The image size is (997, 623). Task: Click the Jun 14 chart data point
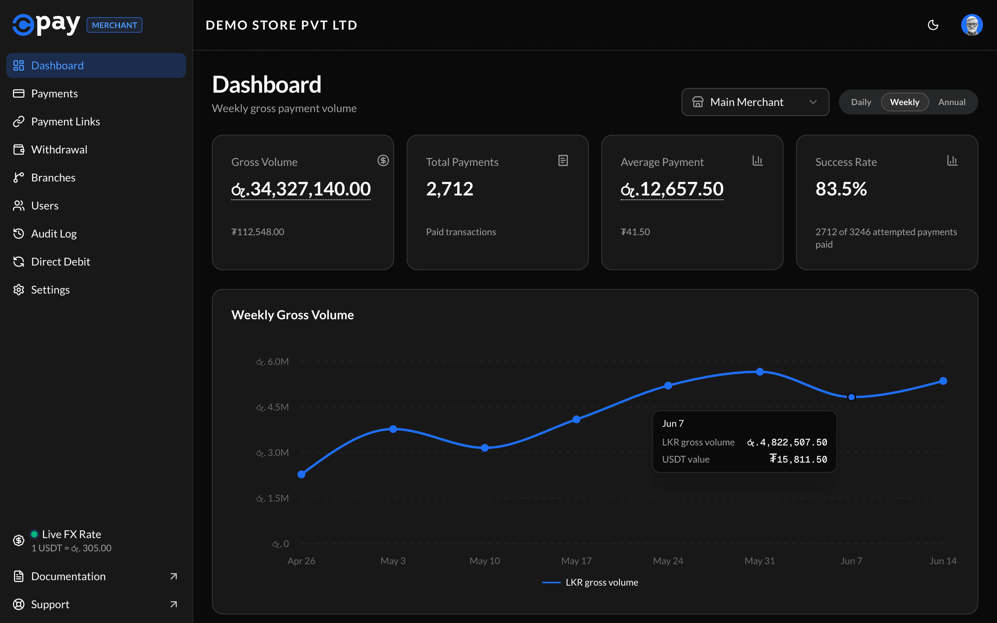[x=943, y=381]
